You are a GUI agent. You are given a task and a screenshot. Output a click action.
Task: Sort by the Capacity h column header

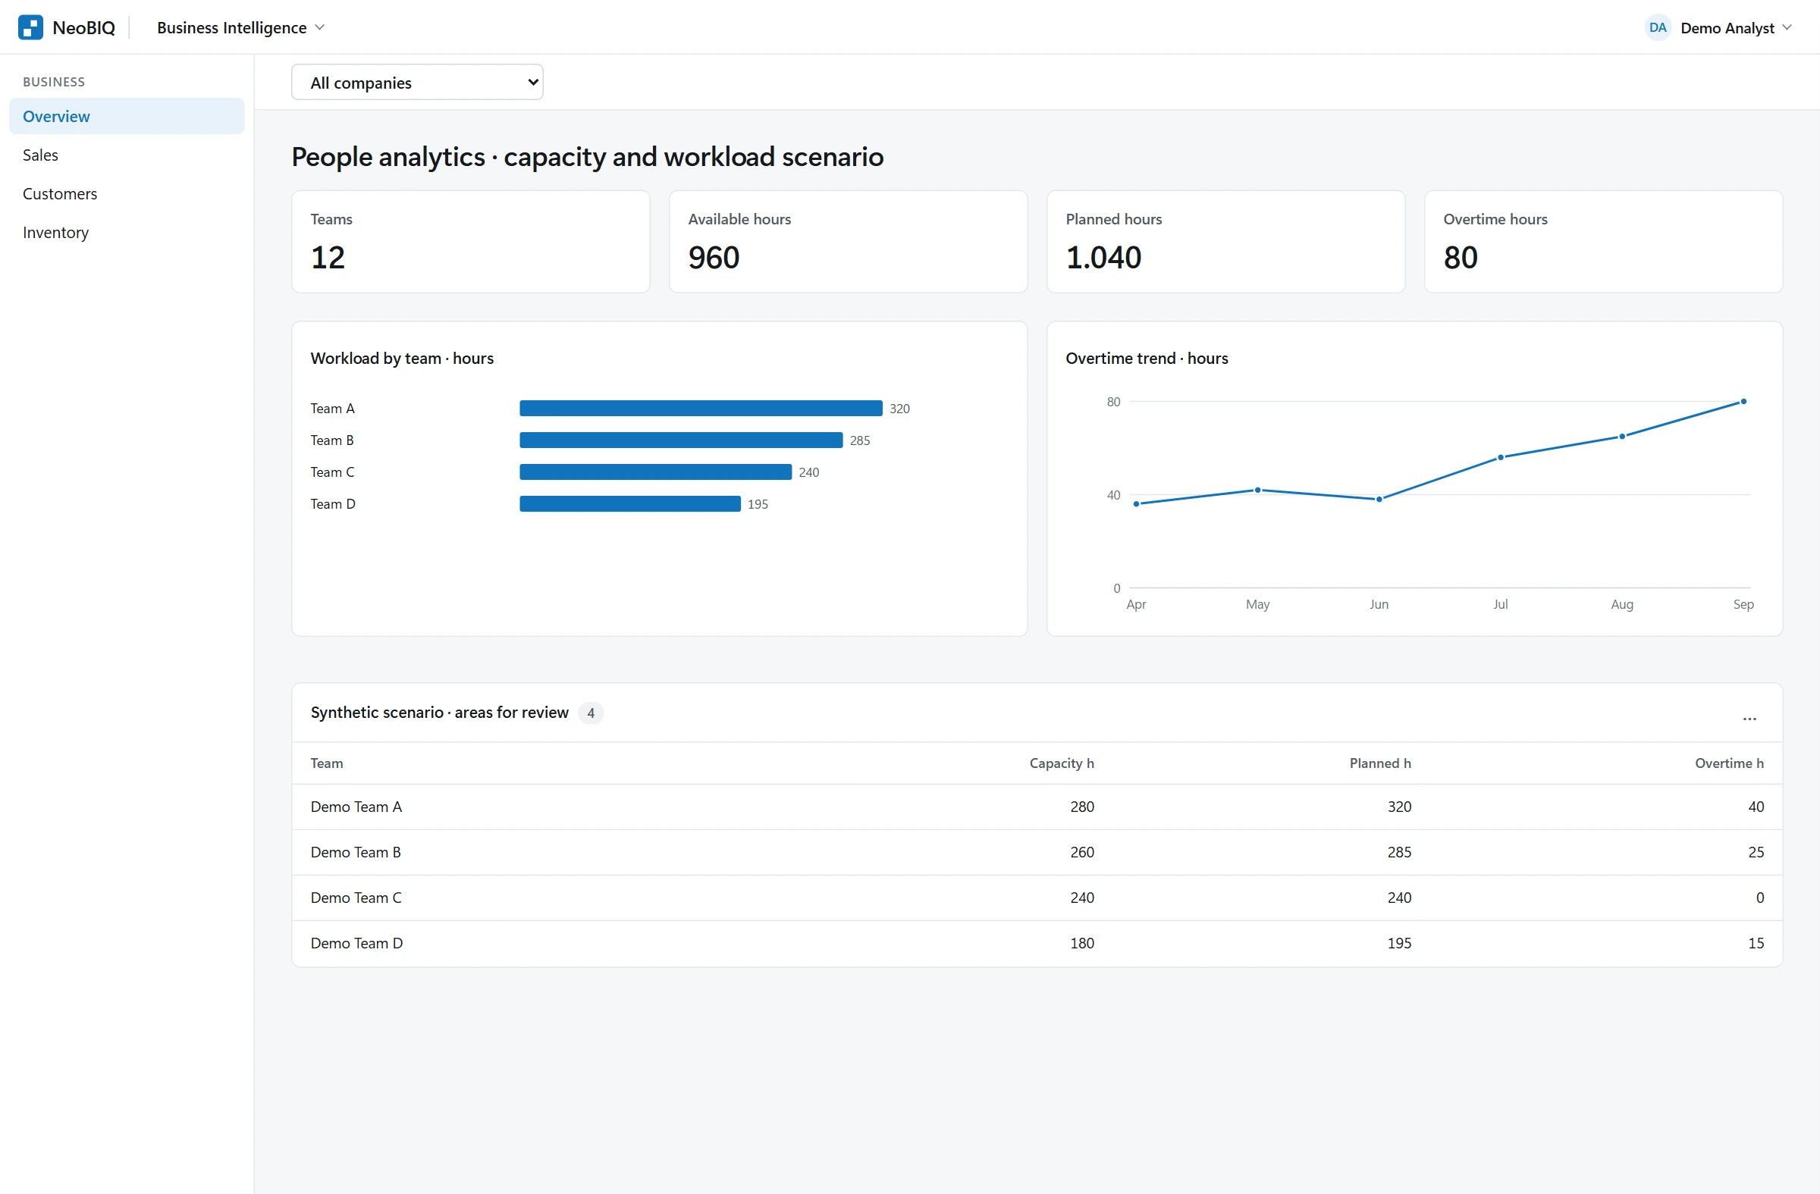[1062, 763]
